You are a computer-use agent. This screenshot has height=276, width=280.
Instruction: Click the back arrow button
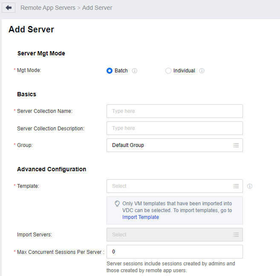pos(9,8)
